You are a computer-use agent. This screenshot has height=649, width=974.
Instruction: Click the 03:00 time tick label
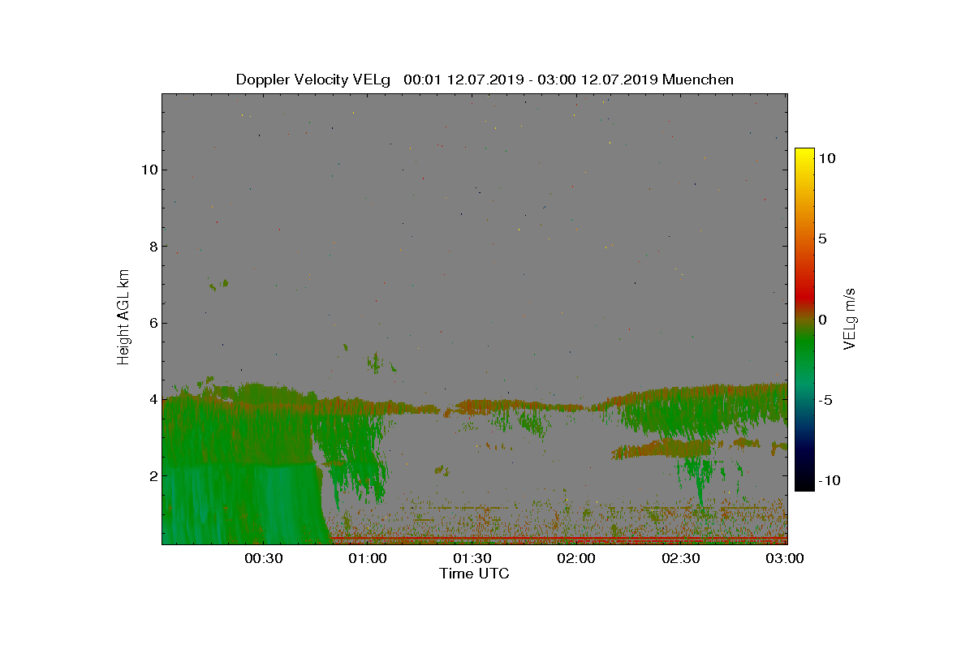785,559
